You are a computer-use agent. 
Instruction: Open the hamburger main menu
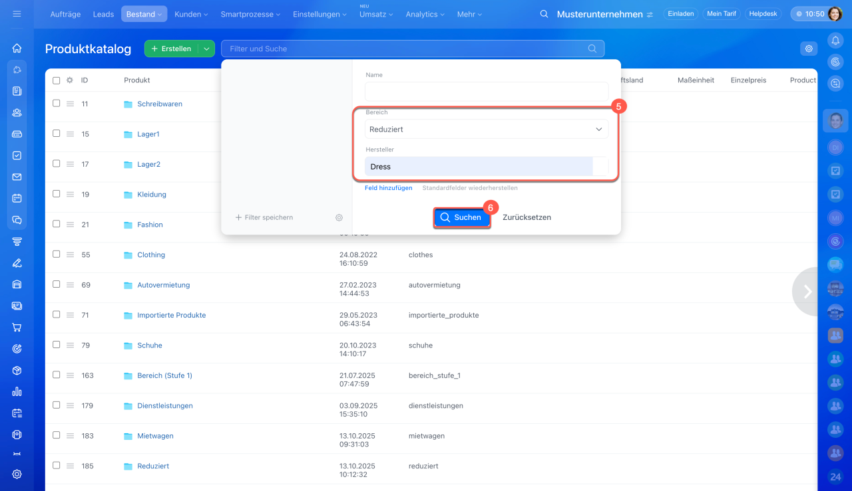[x=17, y=14]
